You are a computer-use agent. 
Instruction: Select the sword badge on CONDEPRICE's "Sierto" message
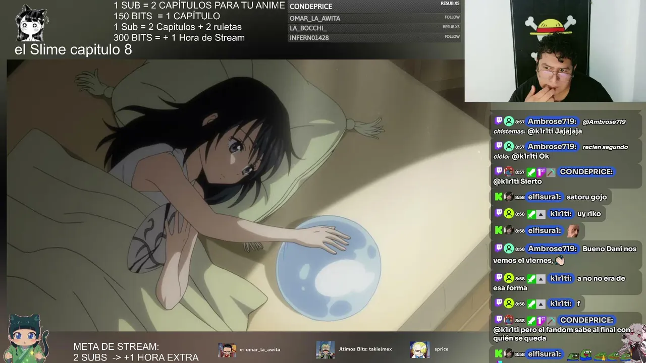(x=531, y=172)
